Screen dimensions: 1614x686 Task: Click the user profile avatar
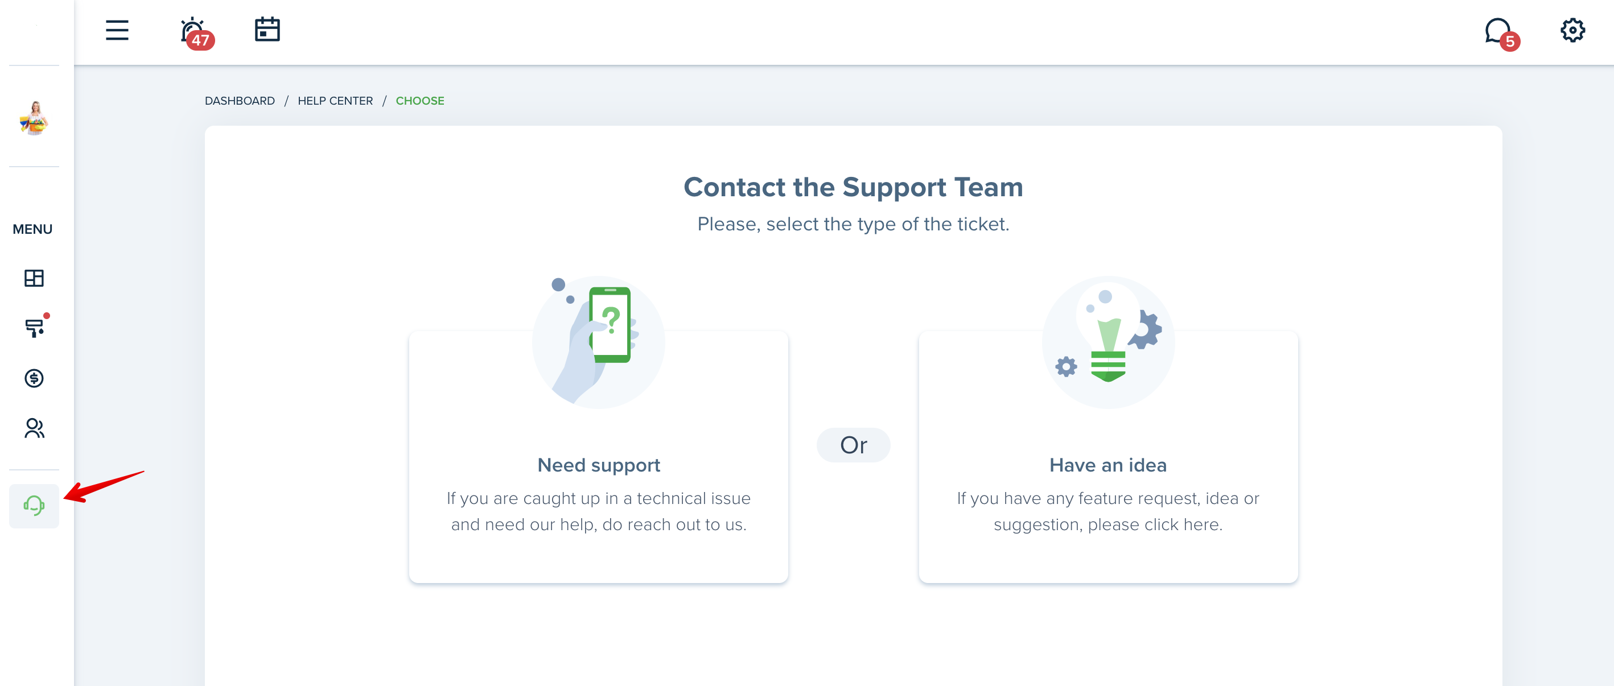[34, 117]
